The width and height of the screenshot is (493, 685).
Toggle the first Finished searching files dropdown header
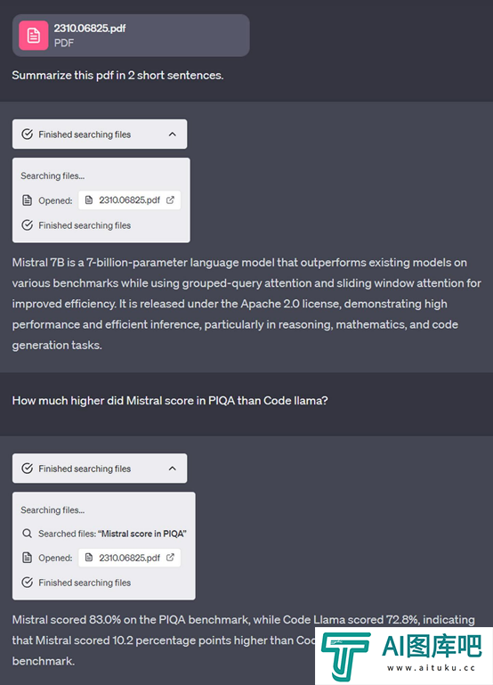[x=100, y=135]
